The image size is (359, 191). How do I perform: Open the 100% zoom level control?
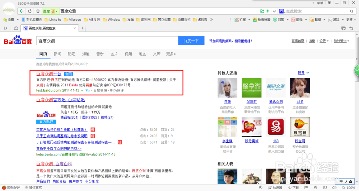tap(349, 187)
